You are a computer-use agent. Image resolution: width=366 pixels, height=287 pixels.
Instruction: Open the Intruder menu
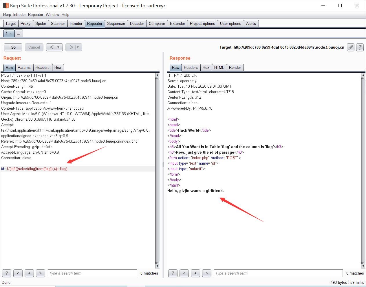(x=19, y=14)
